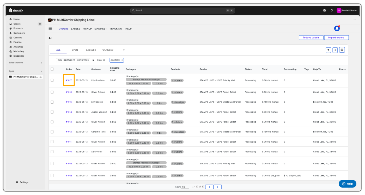
Task: Check the box for order #1016
Action: click(x=52, y=92)
